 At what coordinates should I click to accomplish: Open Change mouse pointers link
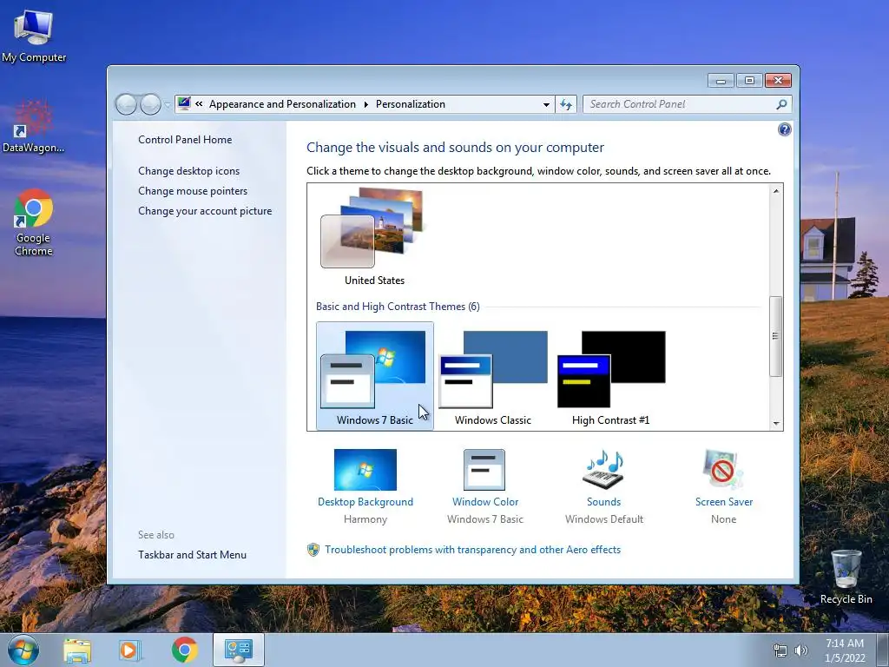(193, 190)
